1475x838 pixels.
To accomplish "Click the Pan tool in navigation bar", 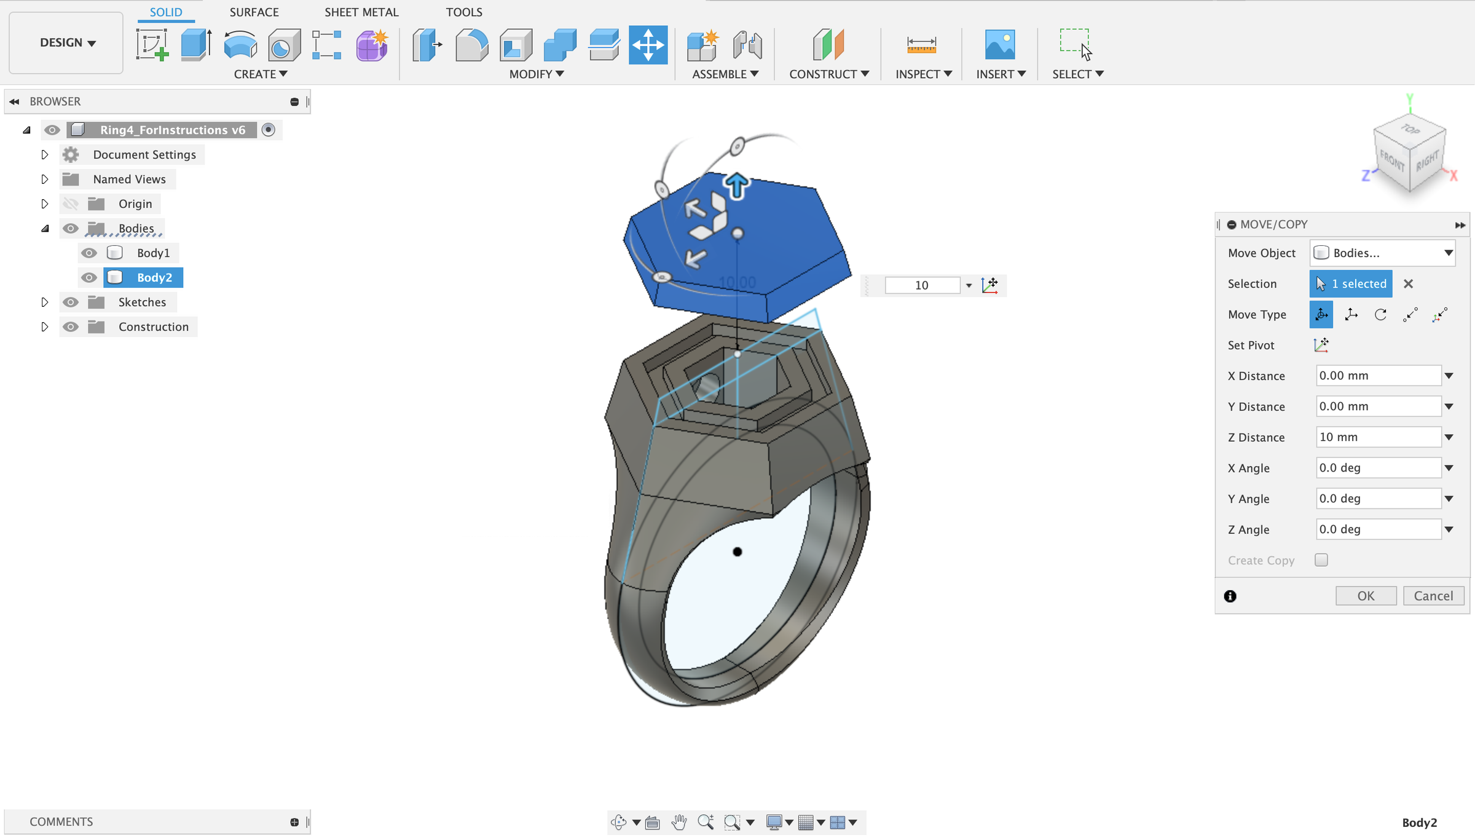I will 679,821.
